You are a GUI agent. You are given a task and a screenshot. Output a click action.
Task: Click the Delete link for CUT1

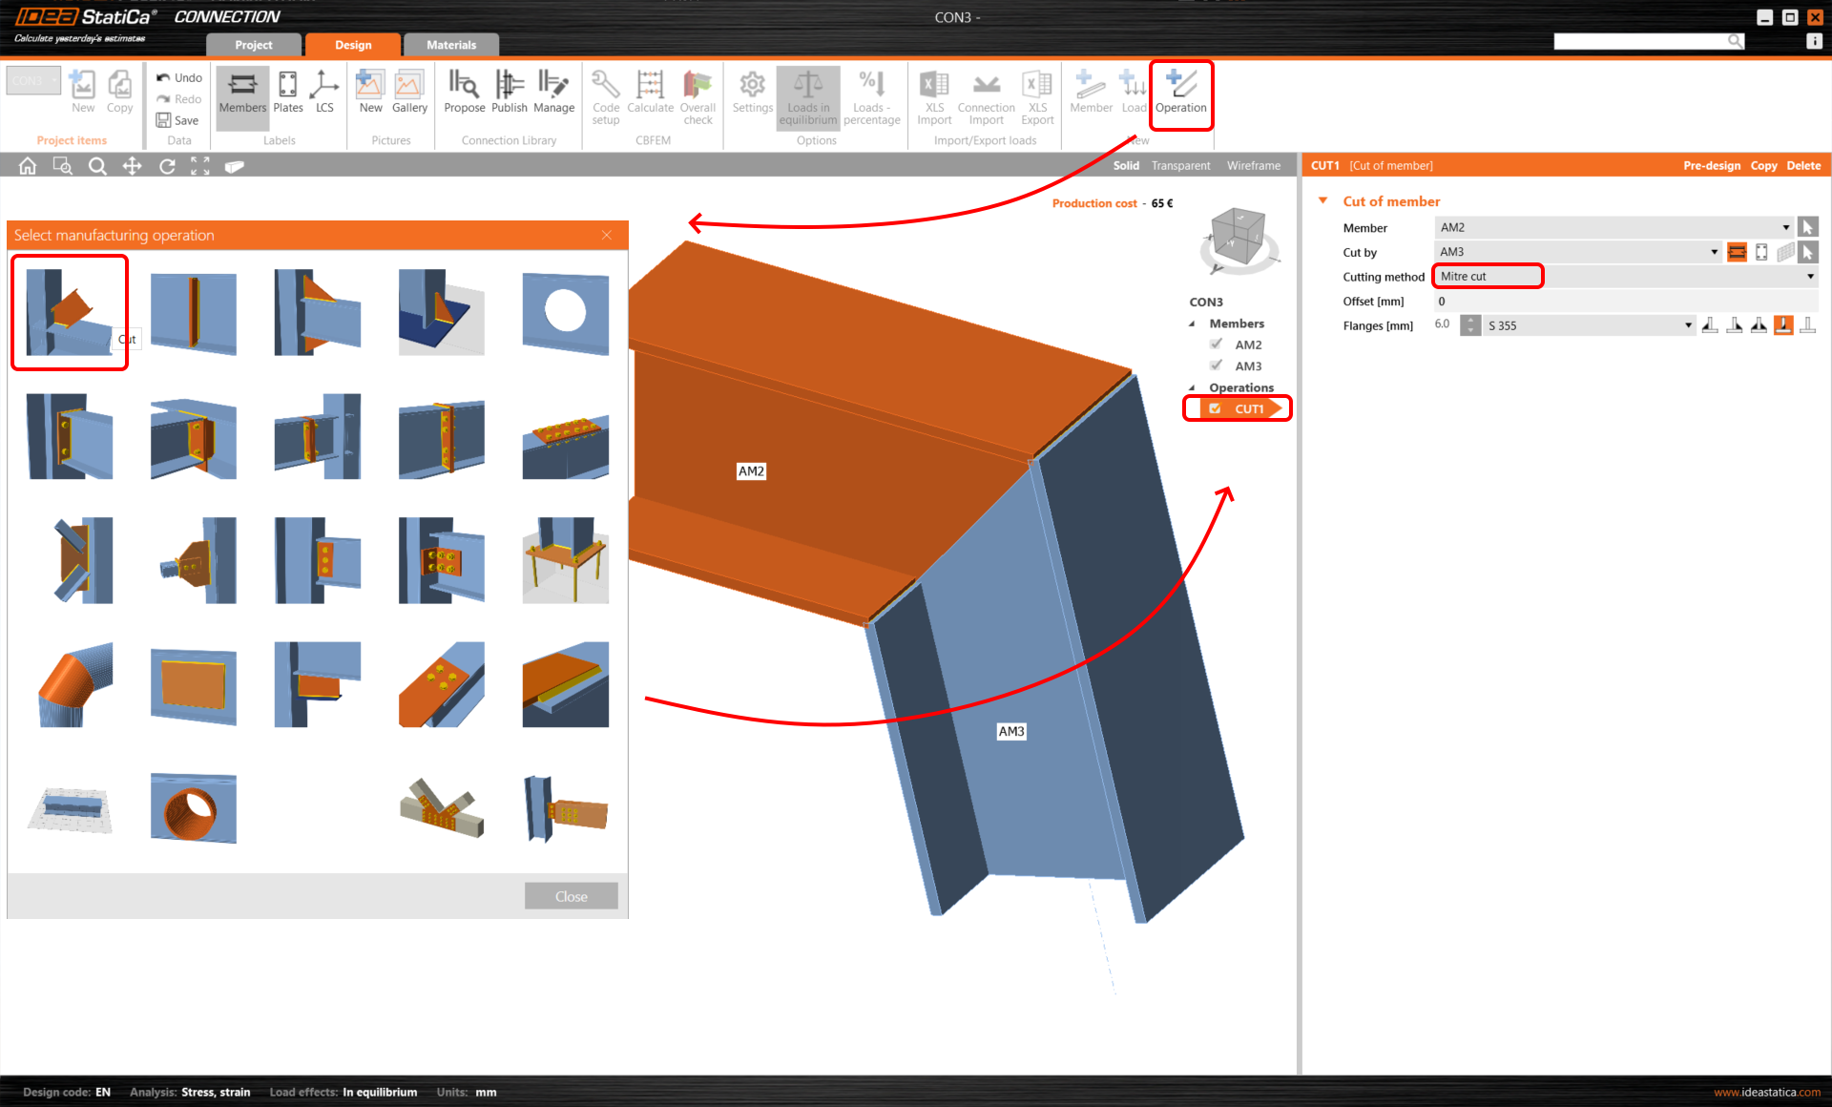click(1802, 165)
